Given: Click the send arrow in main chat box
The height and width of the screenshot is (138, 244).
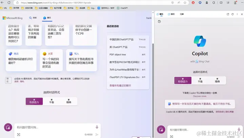Looking at the screenshot, I should coord(97,135).
